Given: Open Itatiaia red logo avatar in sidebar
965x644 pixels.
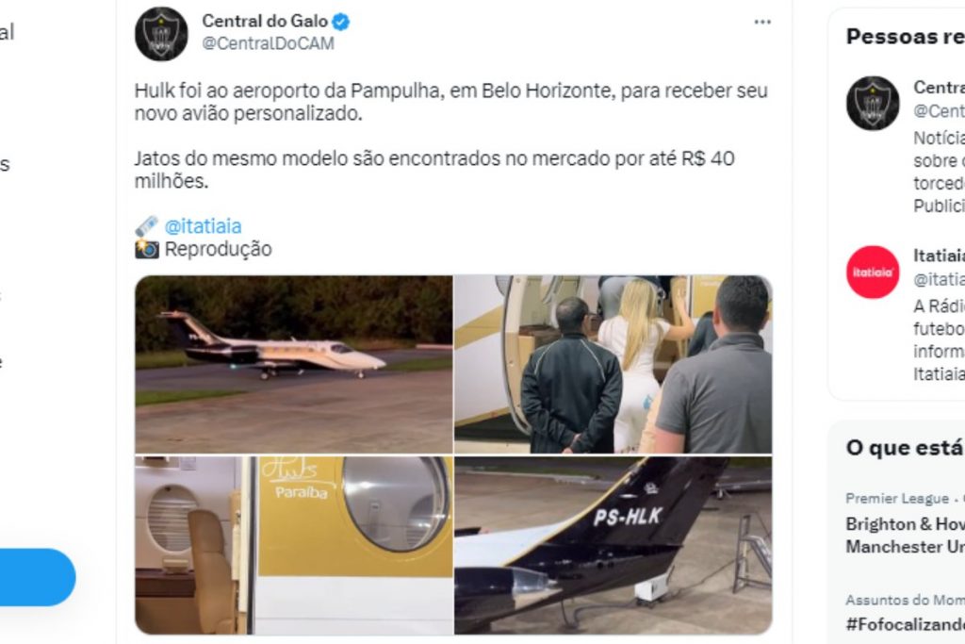Looking at the screenshot, I should coord(873,272).
